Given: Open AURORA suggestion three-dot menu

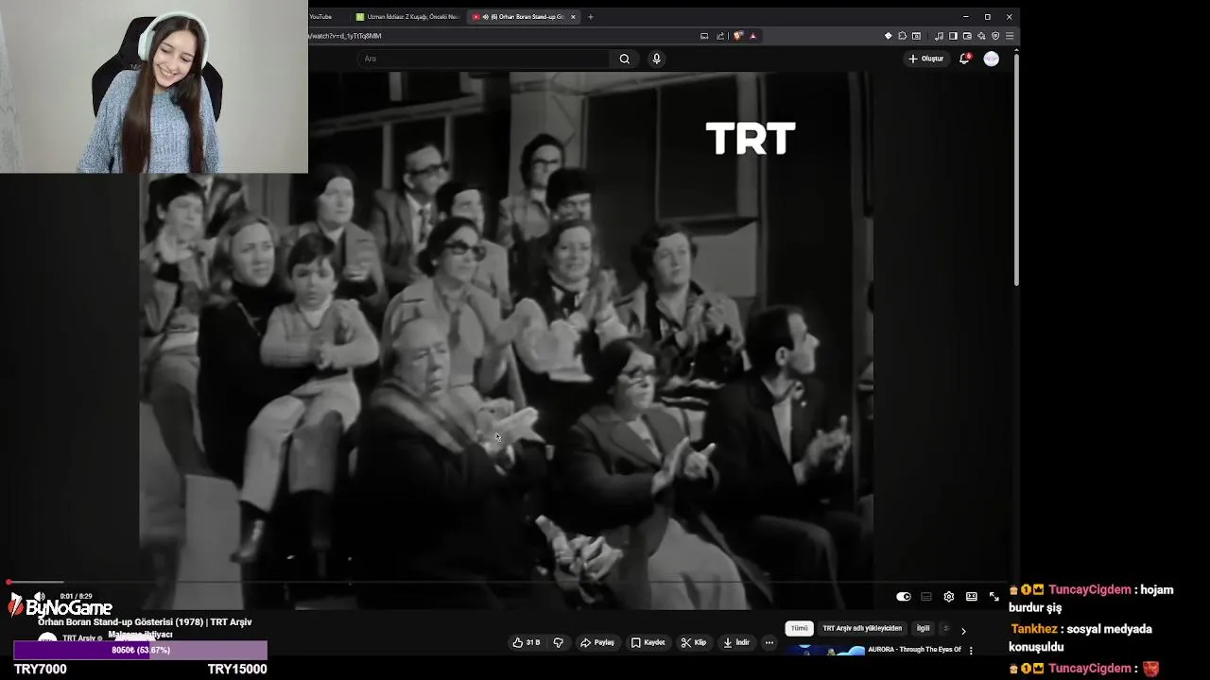Looking at the screenshot, I should pyautogui.click(x=971, y=651).
